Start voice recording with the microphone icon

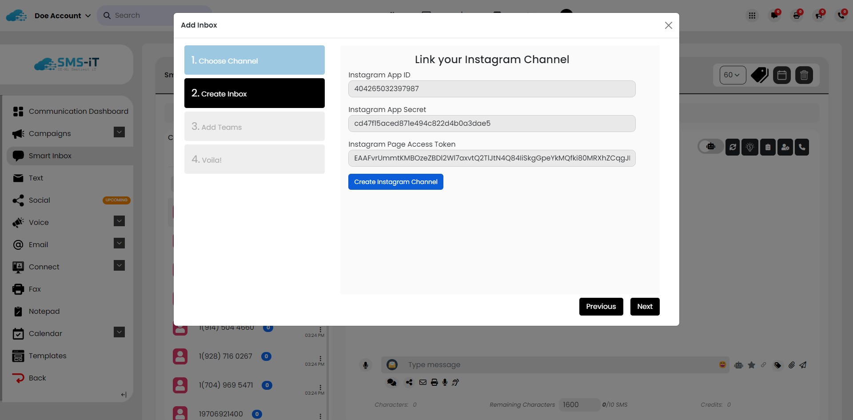pyautogui.click(x=366, y=365)
